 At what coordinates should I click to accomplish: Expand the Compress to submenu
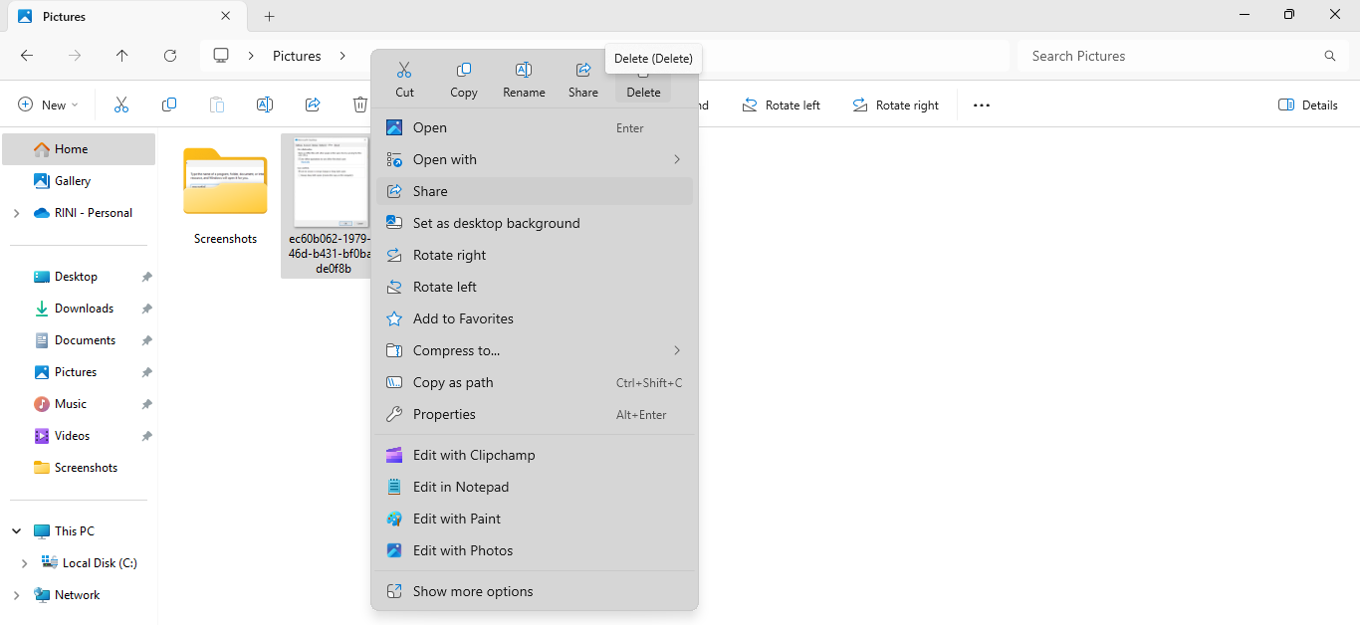pyautogui.click(x=535, y=350)
